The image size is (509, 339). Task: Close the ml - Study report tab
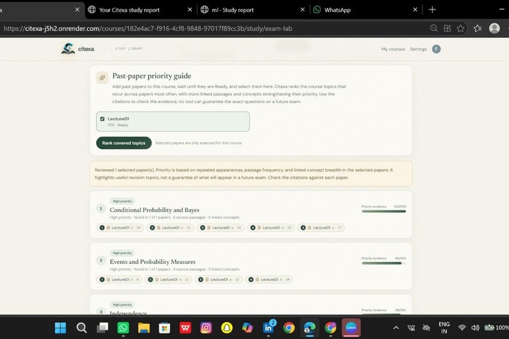pyautogui.click(x=302, y=9)
